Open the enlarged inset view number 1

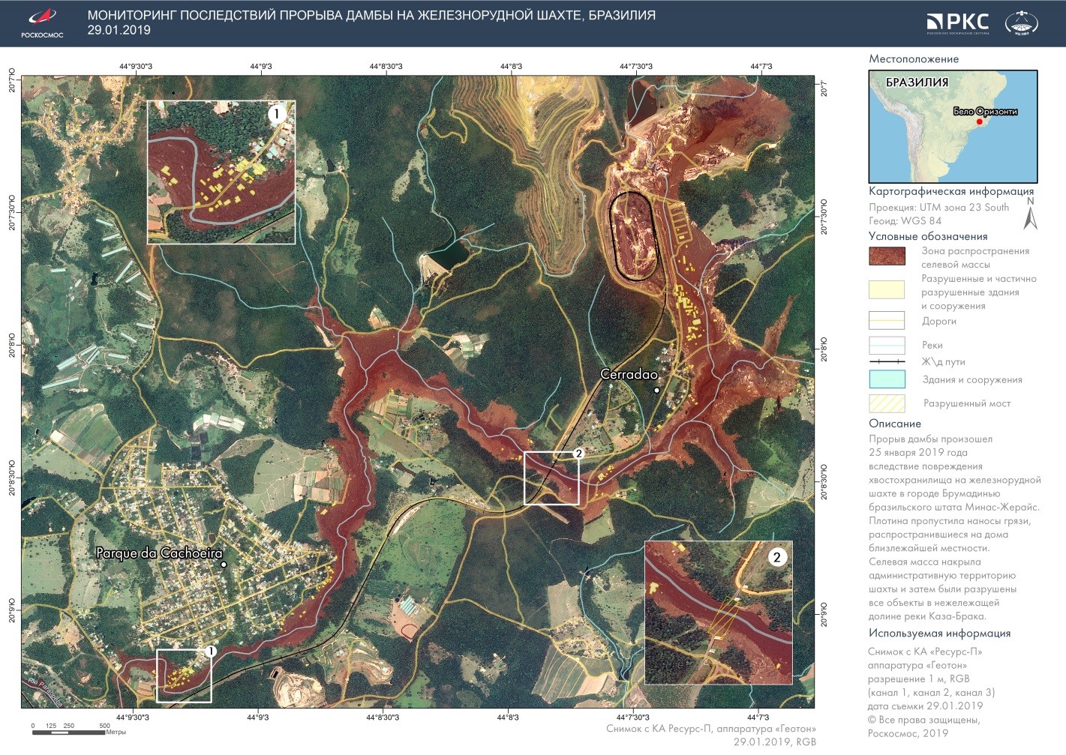(x=221, y=172)
